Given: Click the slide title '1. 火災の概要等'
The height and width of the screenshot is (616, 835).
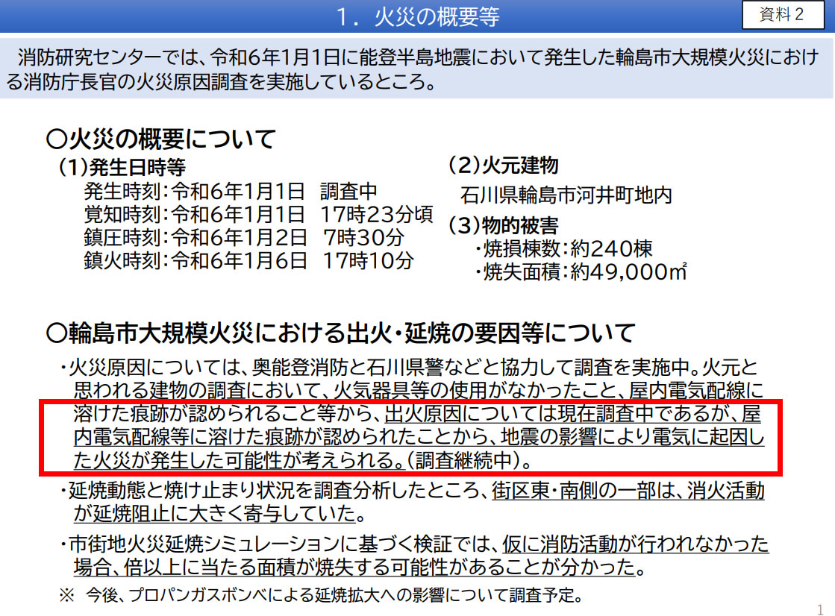Looking at the screenshot, I should 418,16.
